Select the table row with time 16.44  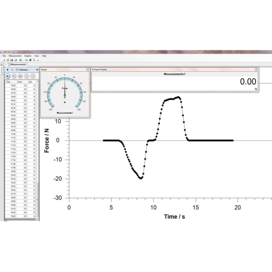[x=20, y=115]
